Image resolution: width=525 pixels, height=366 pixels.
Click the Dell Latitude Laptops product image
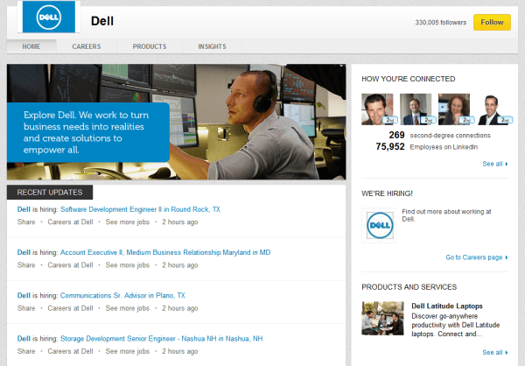pos(381,319)
